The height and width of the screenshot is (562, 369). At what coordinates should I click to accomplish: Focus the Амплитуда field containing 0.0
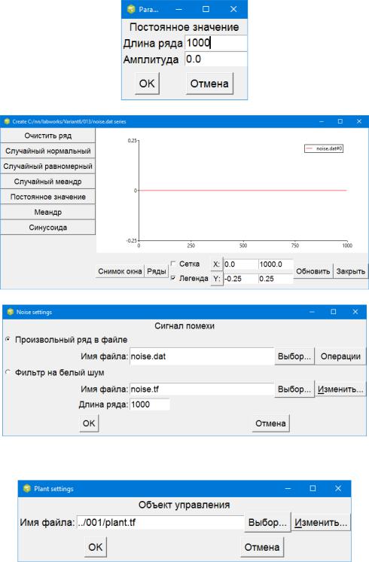click(215, 60)
